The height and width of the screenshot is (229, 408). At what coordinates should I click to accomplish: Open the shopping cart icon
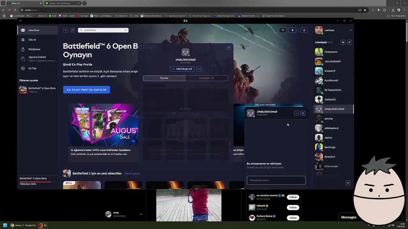click(x=292, y=30)
